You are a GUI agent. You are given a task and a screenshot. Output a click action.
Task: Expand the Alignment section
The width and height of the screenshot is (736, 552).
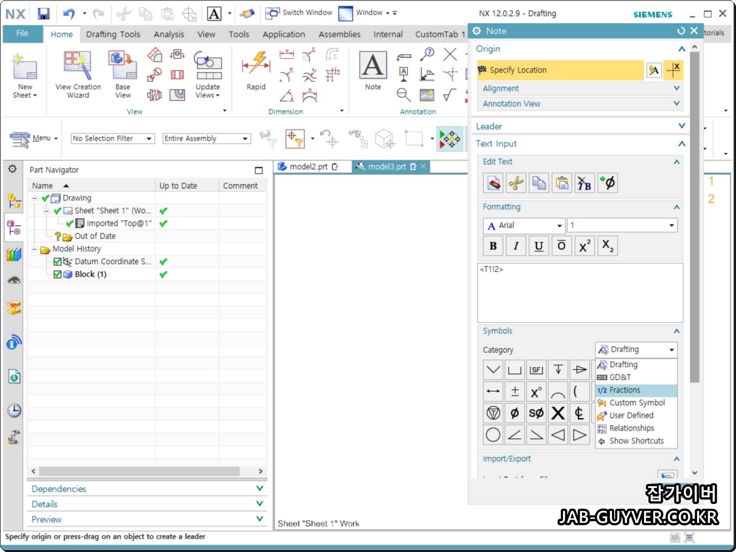coord(580,89)
